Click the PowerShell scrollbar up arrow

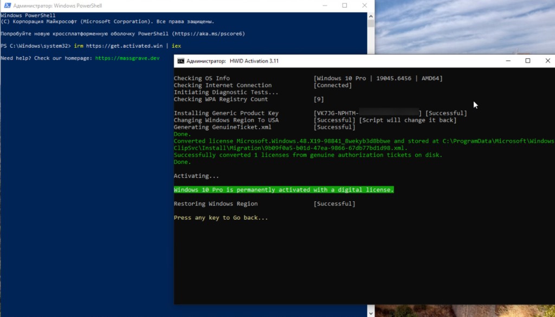(x=371, y=16)
